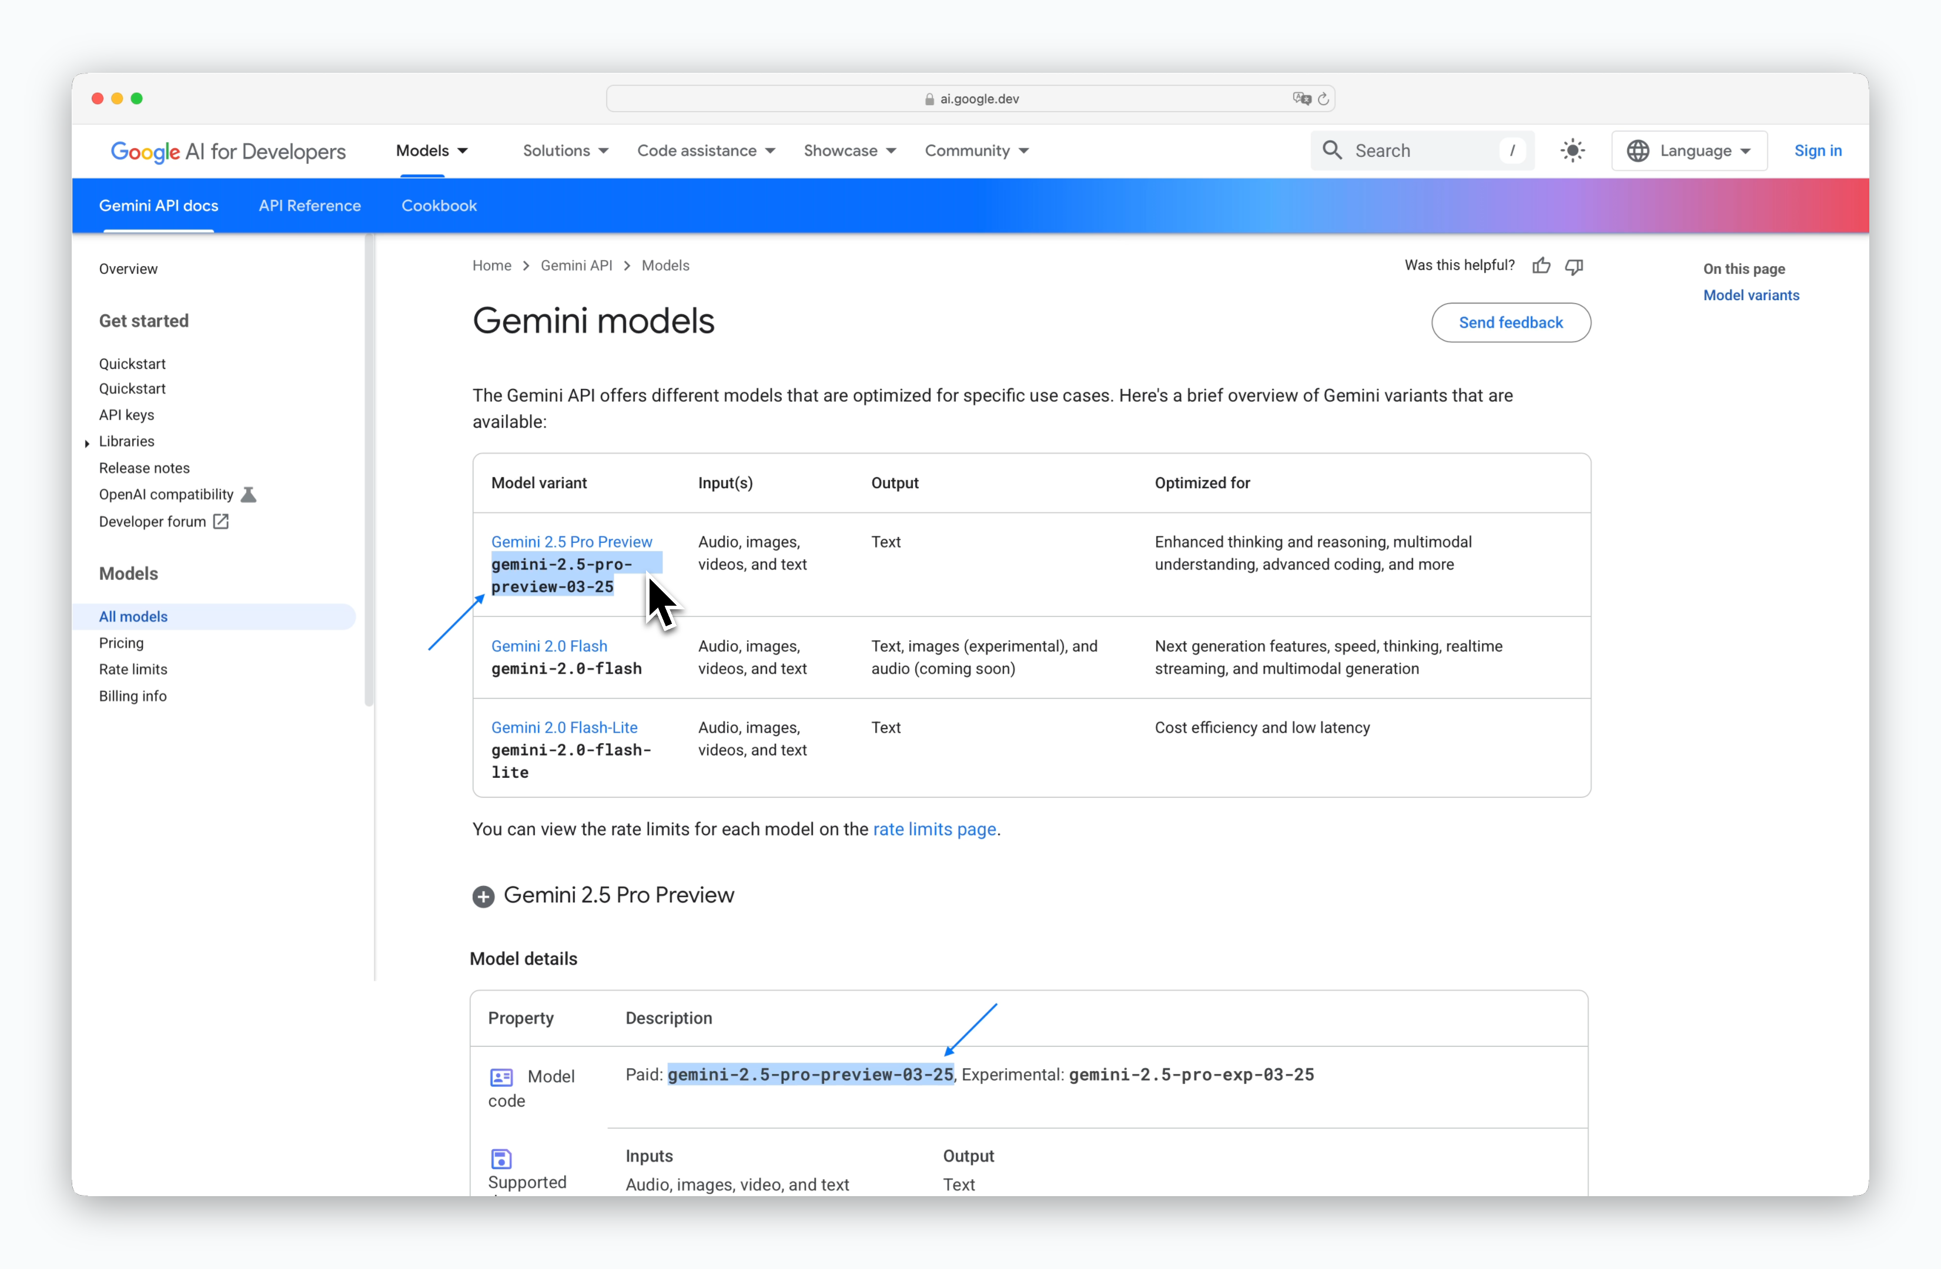Click the Send feedback button

1510,323
